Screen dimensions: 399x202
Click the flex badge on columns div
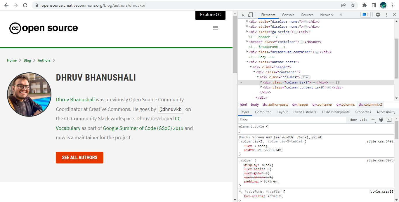[306, 77]
